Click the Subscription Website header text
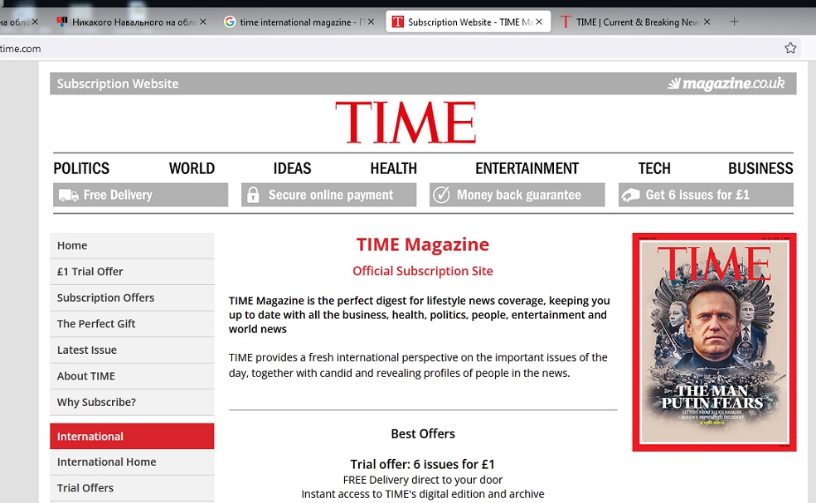The width and height of the screenshot is (816, 503). pyautogui.click(x=118, y=84)
